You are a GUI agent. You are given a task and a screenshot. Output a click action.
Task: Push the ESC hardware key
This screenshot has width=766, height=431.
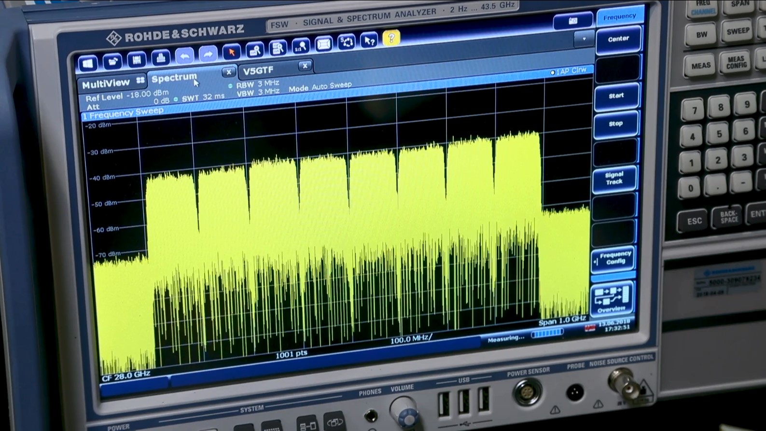click(x=694, y=221)
